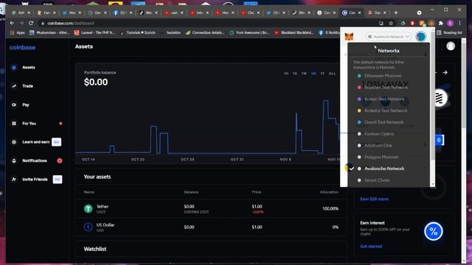Open the Font Awesome bookmark

249,32
